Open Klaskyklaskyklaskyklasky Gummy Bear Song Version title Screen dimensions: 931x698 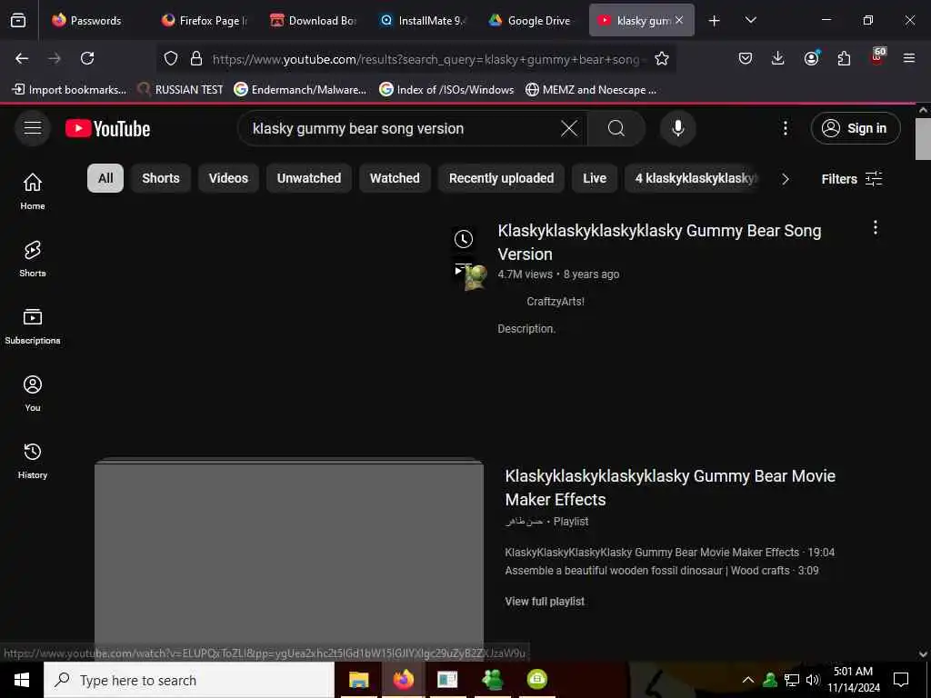click(659, 242)
